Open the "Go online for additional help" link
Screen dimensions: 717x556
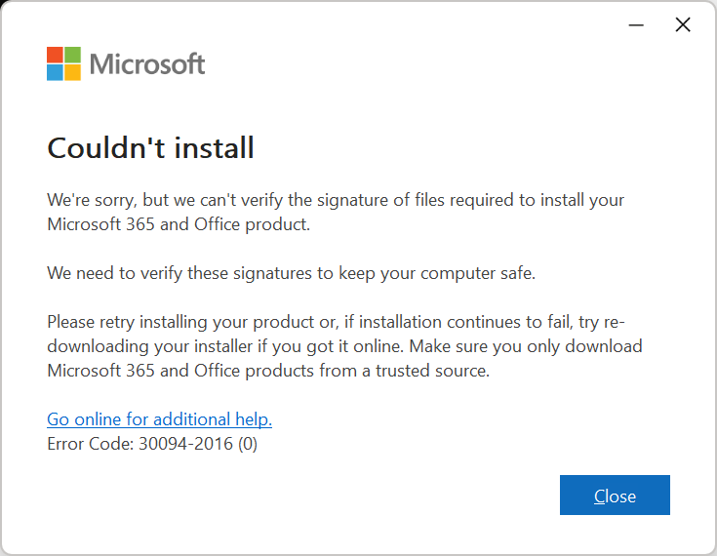(160, 419)
